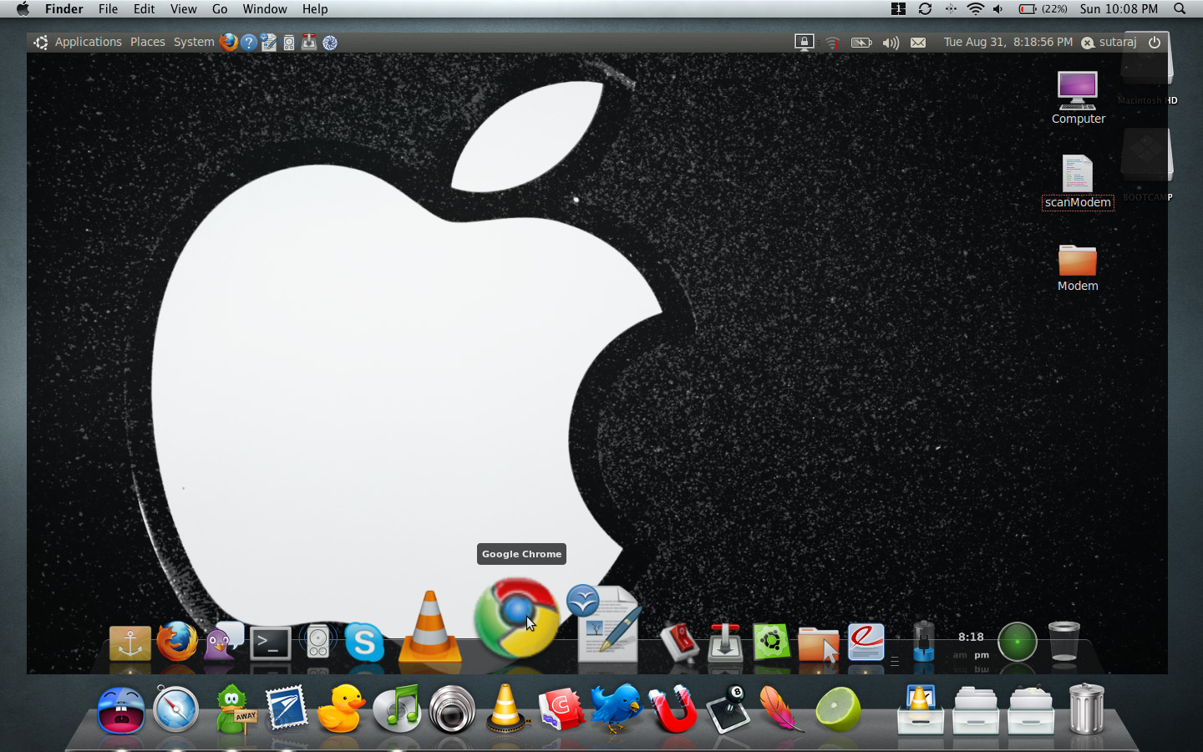The width and height of the screenshot is (1203, 752).
Task: Open the Help menu
Action: tap(315, 8)
